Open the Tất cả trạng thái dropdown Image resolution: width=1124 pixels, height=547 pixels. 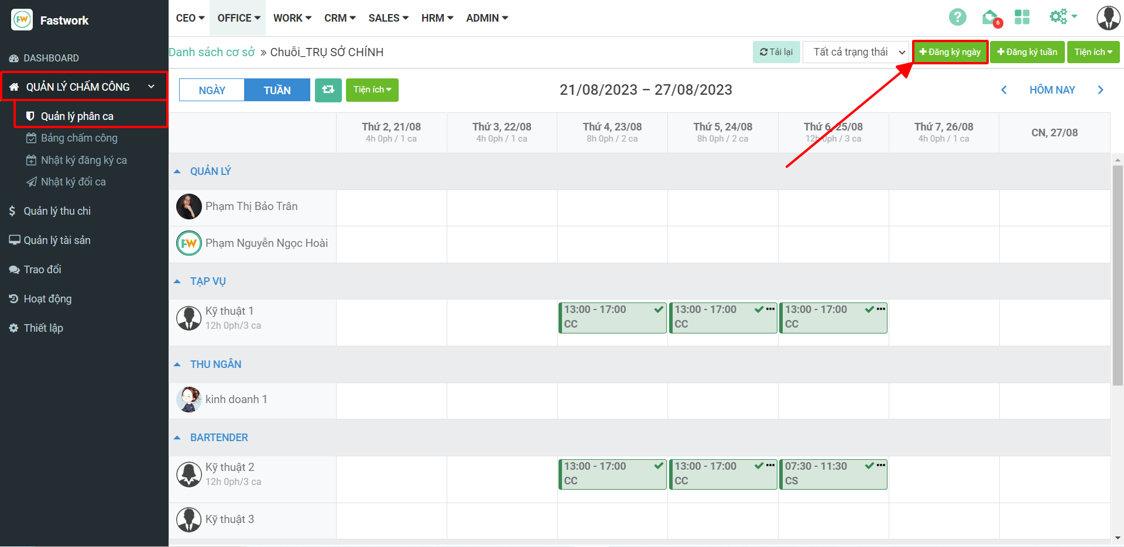[x=855, y=52]
